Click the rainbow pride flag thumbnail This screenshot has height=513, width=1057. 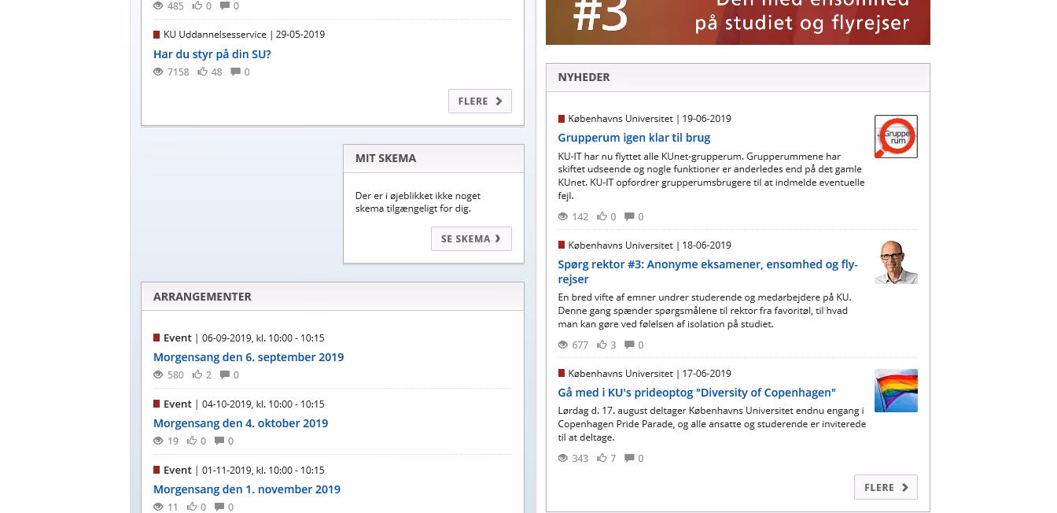pyautogui.click(x=896, y=390)
